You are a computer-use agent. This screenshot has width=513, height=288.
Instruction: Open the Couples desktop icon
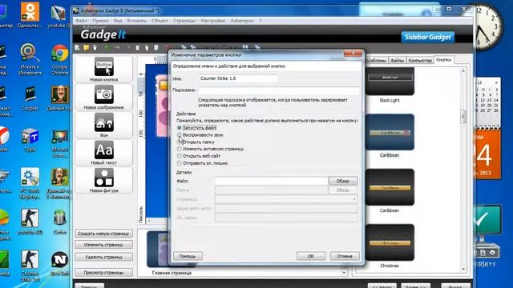click(30, 98)
